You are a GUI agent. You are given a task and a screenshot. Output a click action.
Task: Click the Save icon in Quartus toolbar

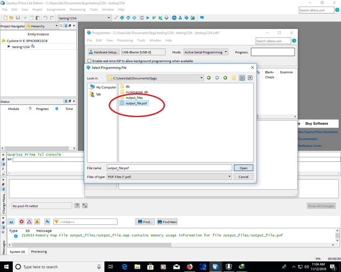(x=18, y=18)
